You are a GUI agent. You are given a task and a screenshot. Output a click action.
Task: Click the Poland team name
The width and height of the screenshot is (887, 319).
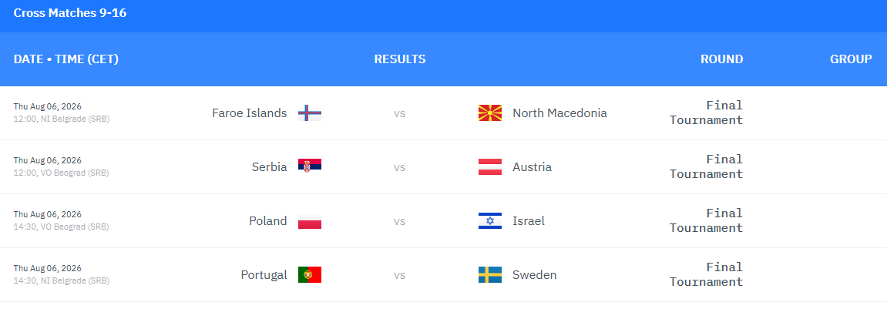pos(268,220)
